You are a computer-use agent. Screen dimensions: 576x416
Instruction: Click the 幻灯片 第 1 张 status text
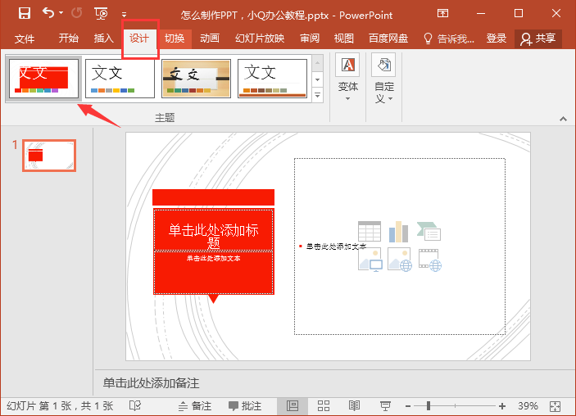tap(60, 406)
